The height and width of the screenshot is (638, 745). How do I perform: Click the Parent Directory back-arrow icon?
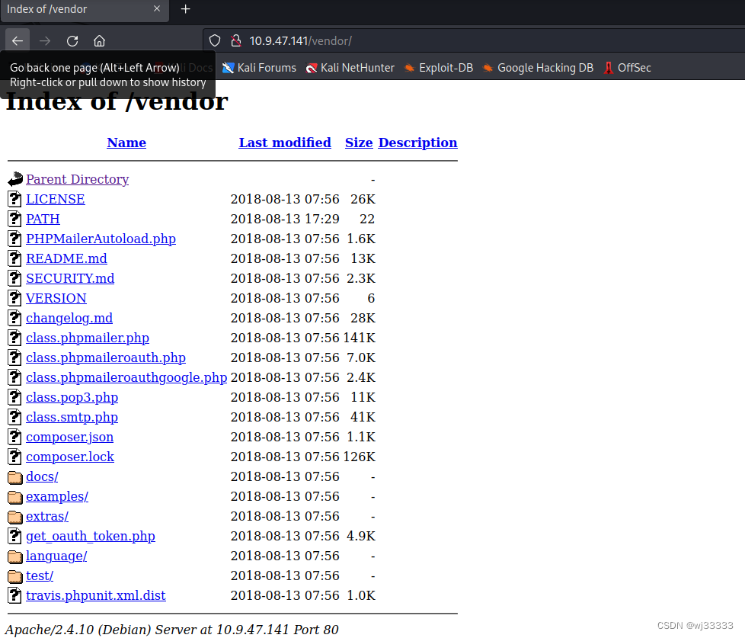click(x=15, y=179)
